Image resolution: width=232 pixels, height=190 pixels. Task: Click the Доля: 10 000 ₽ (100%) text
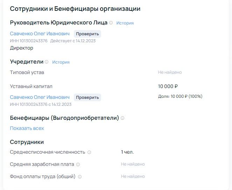180,96
